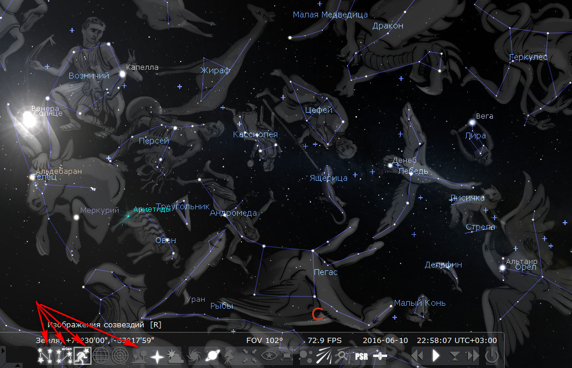The height and width of the screenshot is (368, 572).
Task: Click the Рыбы constellation label
Action: click(x=221, y=306)
